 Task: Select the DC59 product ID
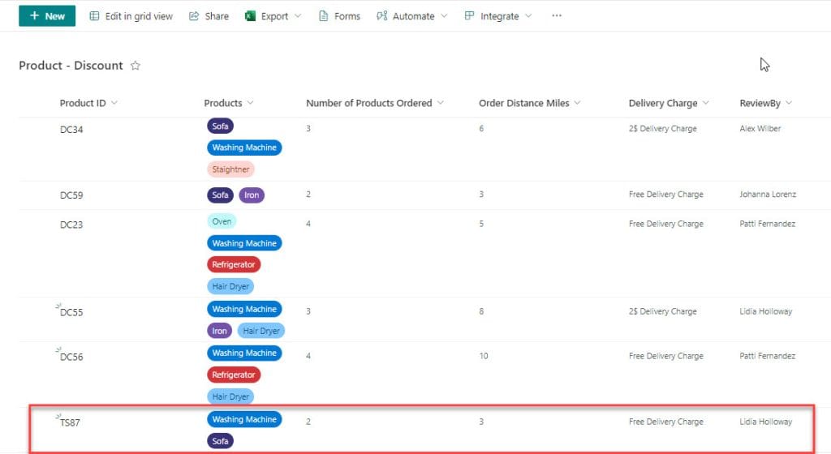click(71, 195)
